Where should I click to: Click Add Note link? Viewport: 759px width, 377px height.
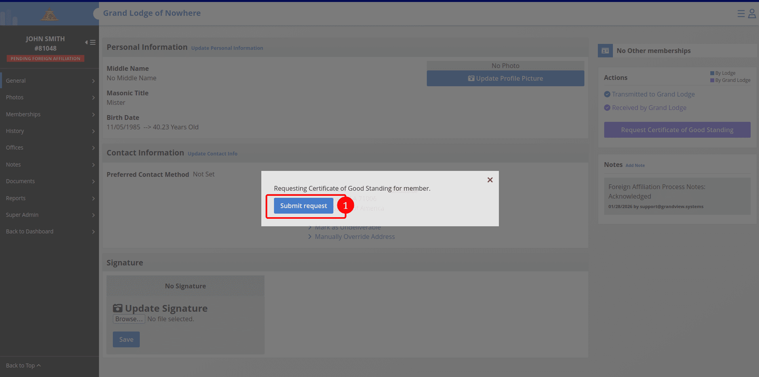click(635, 165)
